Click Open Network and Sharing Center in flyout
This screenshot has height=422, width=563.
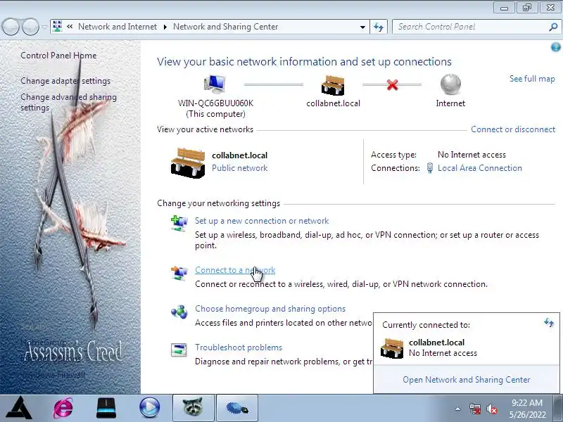coord(466,380)
